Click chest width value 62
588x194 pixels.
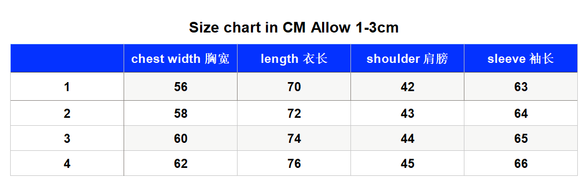(180, 163)
